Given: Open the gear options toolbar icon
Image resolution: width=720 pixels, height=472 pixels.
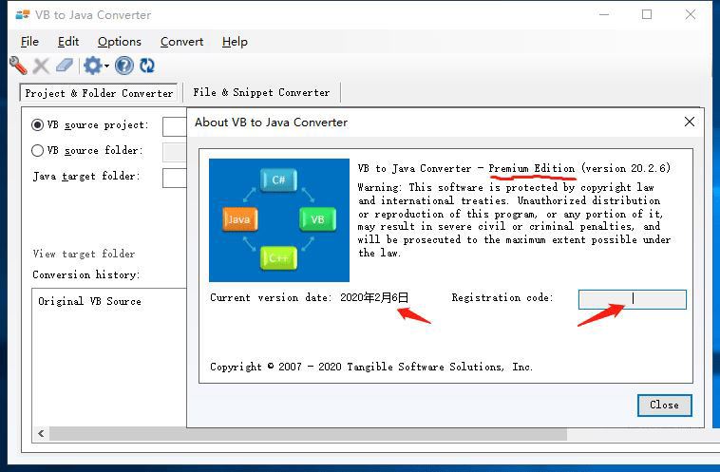Looking at the screenshot, I should 93,66.
